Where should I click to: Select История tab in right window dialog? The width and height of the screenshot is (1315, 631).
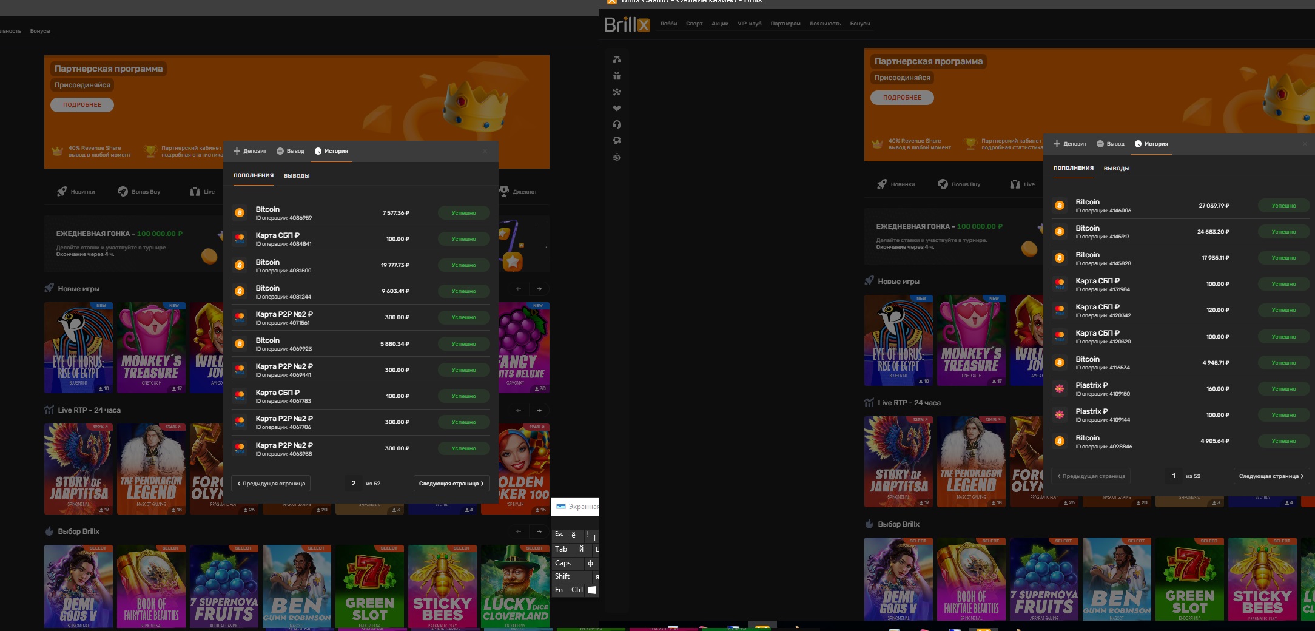pos(1151,144)
